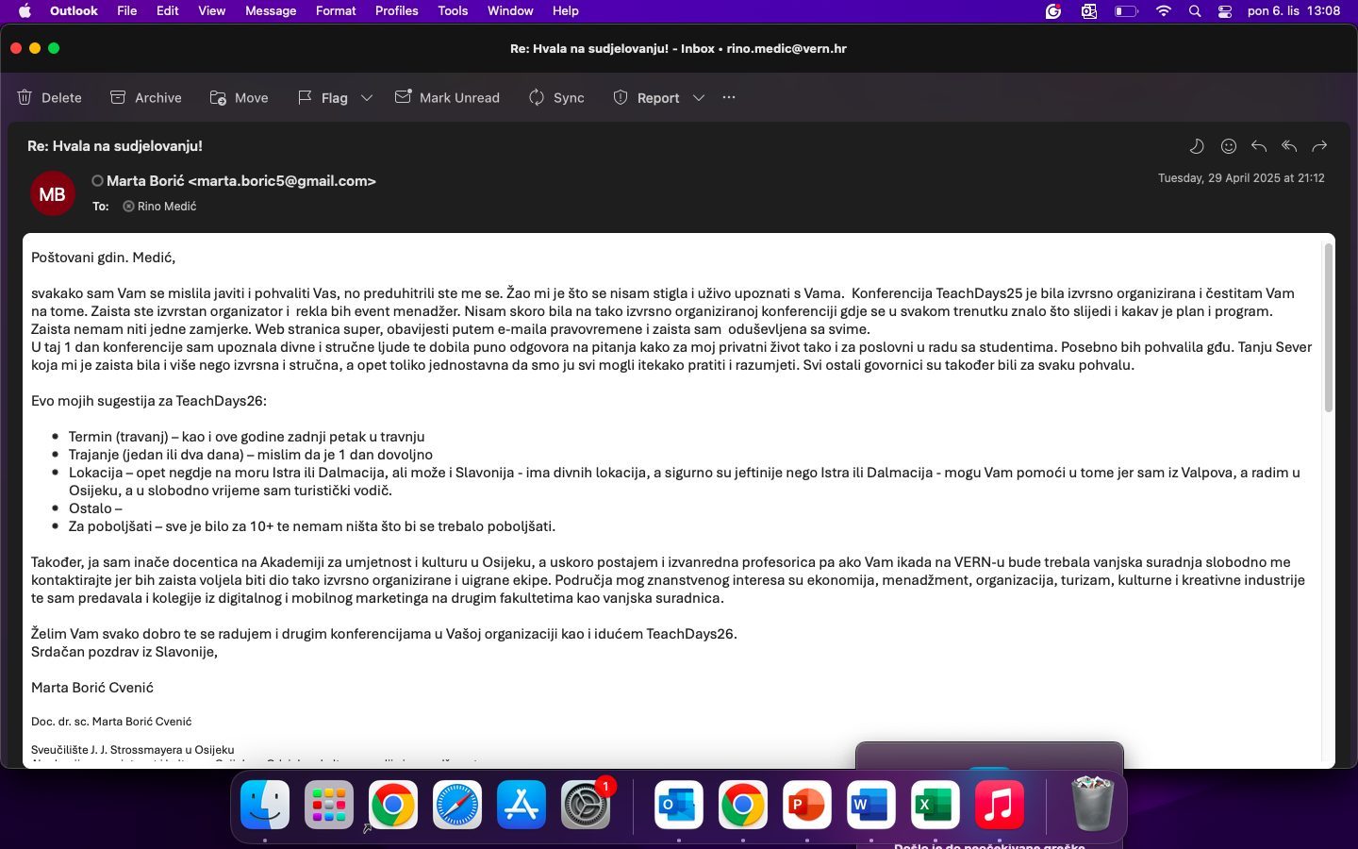
Task: Expand the Flag options dropdown arrow
Action: [367, 97]
